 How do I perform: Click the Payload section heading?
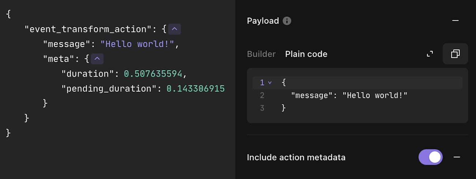pos(263,21)
